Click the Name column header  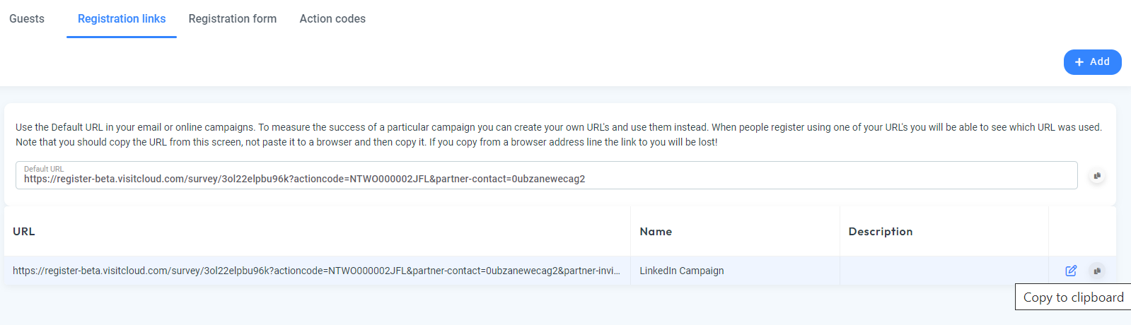656,232
